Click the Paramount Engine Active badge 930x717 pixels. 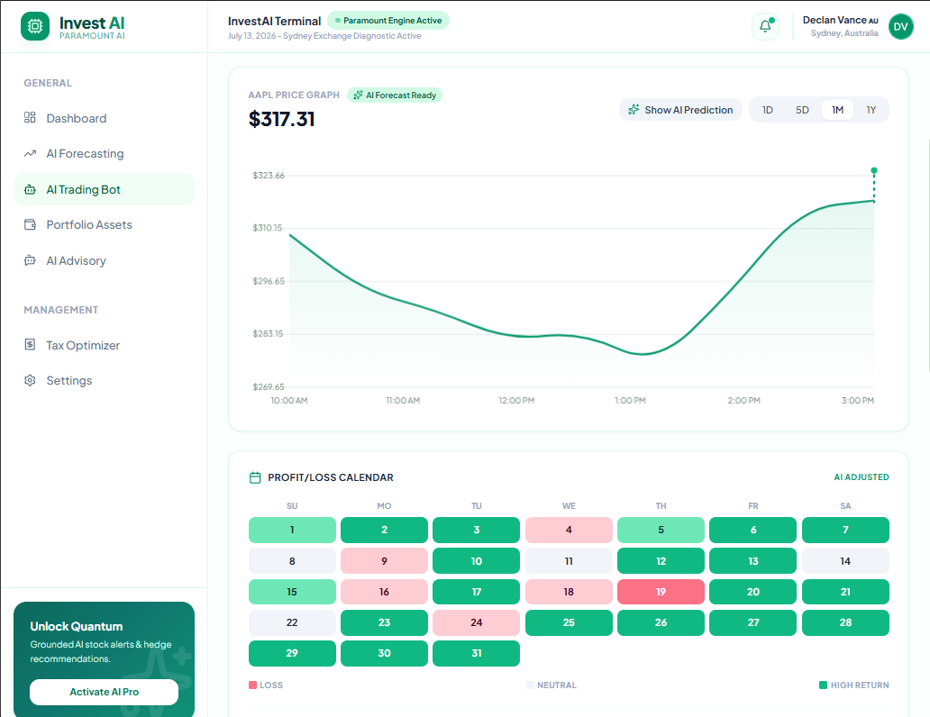(388, 21)
